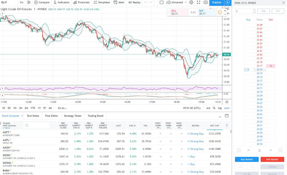
Task: Open the Indicators dialog
Action: 61,2
